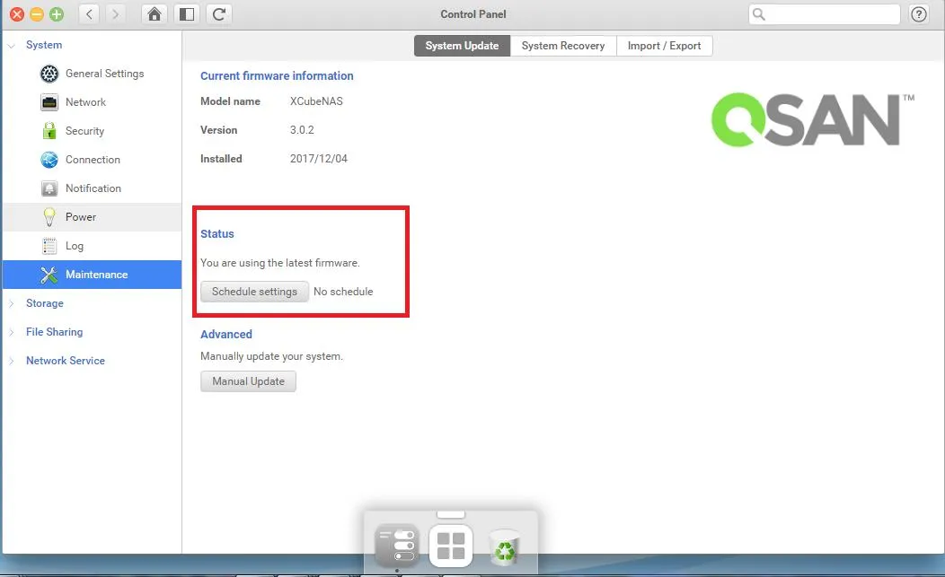Click the refresh toolbar icon
945x577 pixels.
point(218,14)
